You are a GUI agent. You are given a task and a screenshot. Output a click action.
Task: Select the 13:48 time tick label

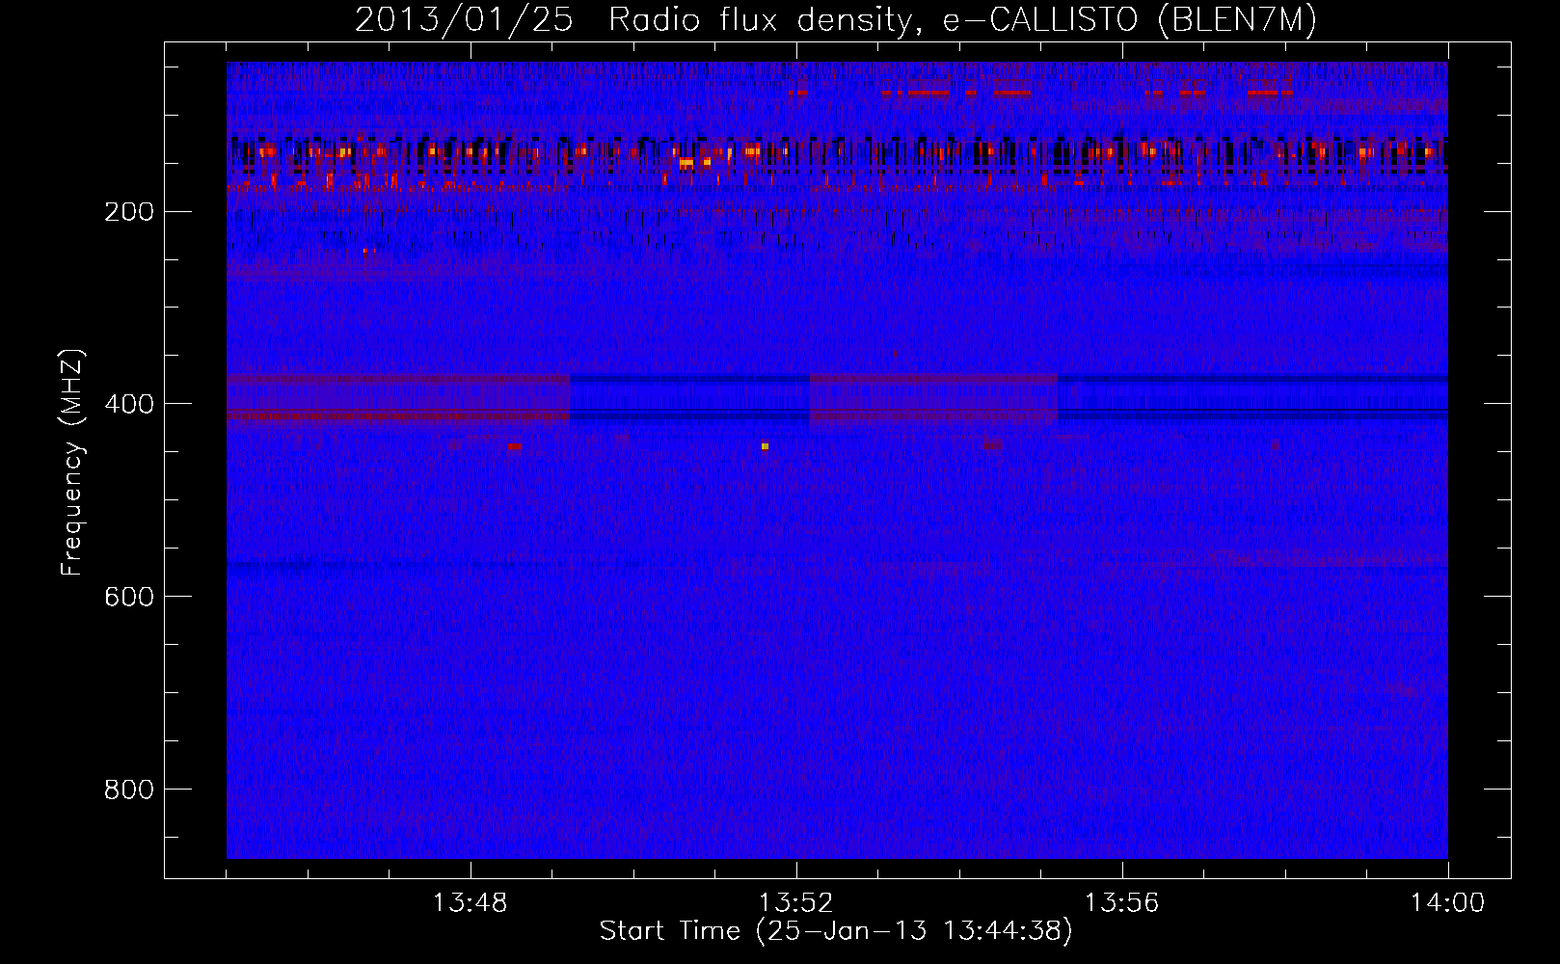[470, 903]
